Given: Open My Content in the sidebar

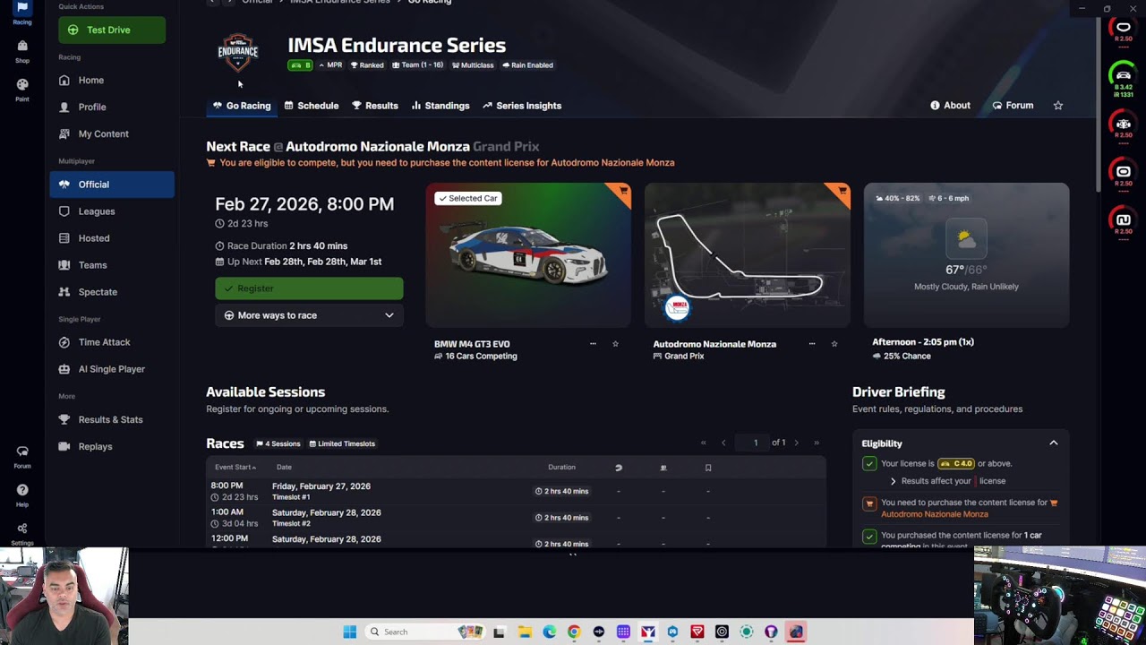Looking at the screenshot, I should (112, 133).
